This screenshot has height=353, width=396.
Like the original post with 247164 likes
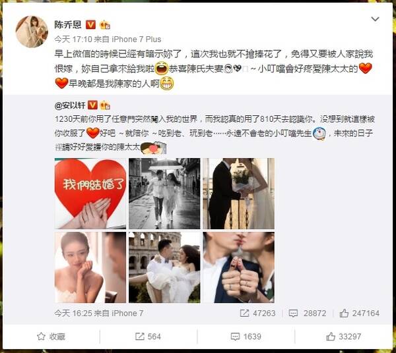click(x=360, y=313)
